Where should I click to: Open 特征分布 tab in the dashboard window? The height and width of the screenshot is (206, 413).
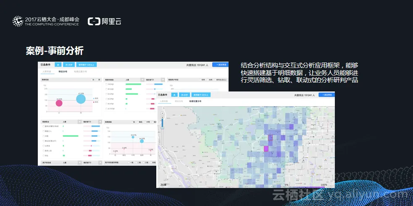click(63, 72)
